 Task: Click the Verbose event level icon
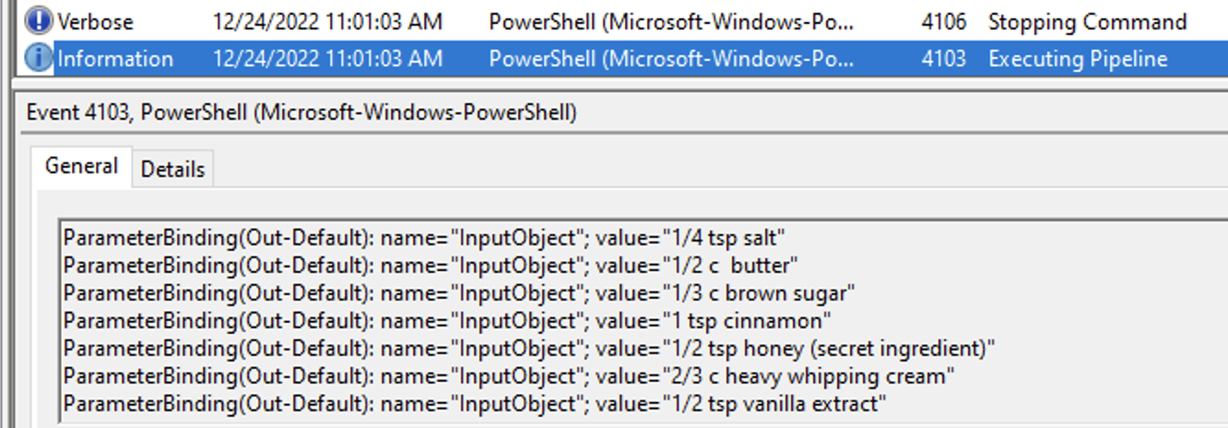tap(39, 21)
